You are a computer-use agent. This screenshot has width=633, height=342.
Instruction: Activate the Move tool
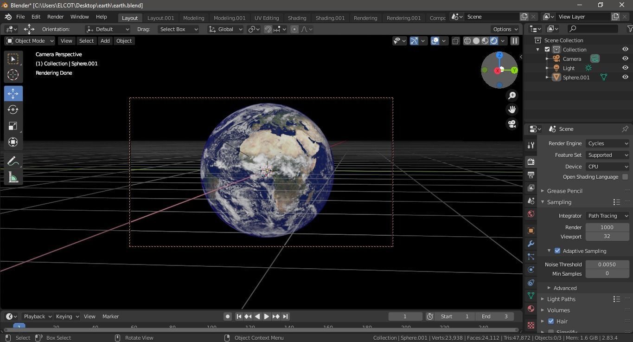13,94
